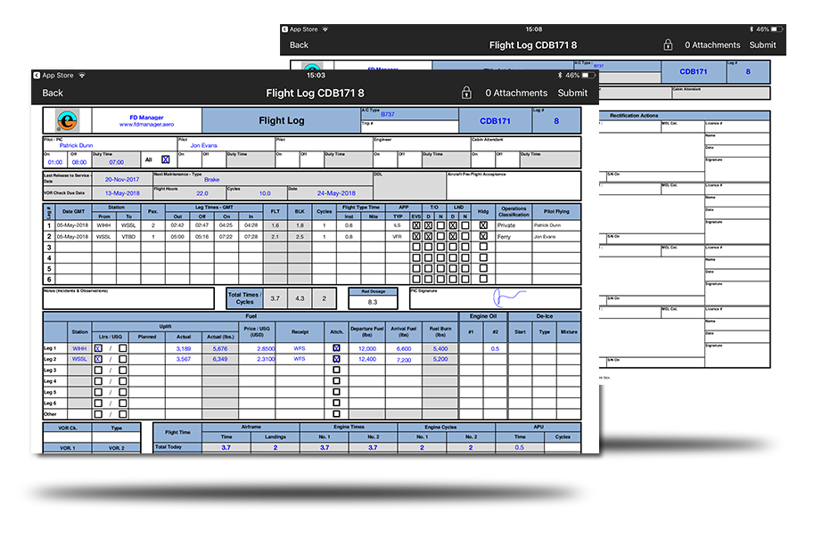Select leg 2 In time 07:28

click(x=251, y=236)
